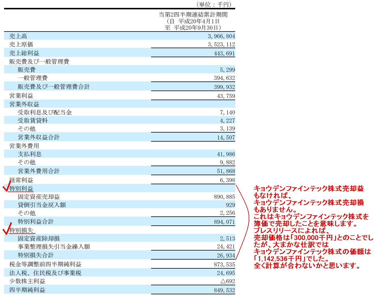Image resolution: width=374 pixels, height=299 pixels.
Task: Click the 'その他' label beside 9,882
Action: pos(27,162)
